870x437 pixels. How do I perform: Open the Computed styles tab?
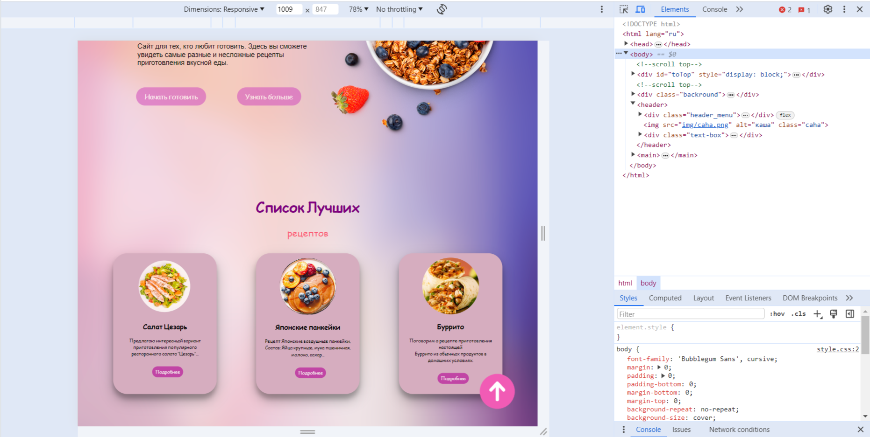pyautogui.click(x=665, y=298)
